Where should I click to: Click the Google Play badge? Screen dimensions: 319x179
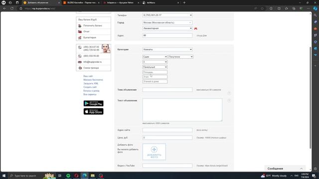point(93,103)
